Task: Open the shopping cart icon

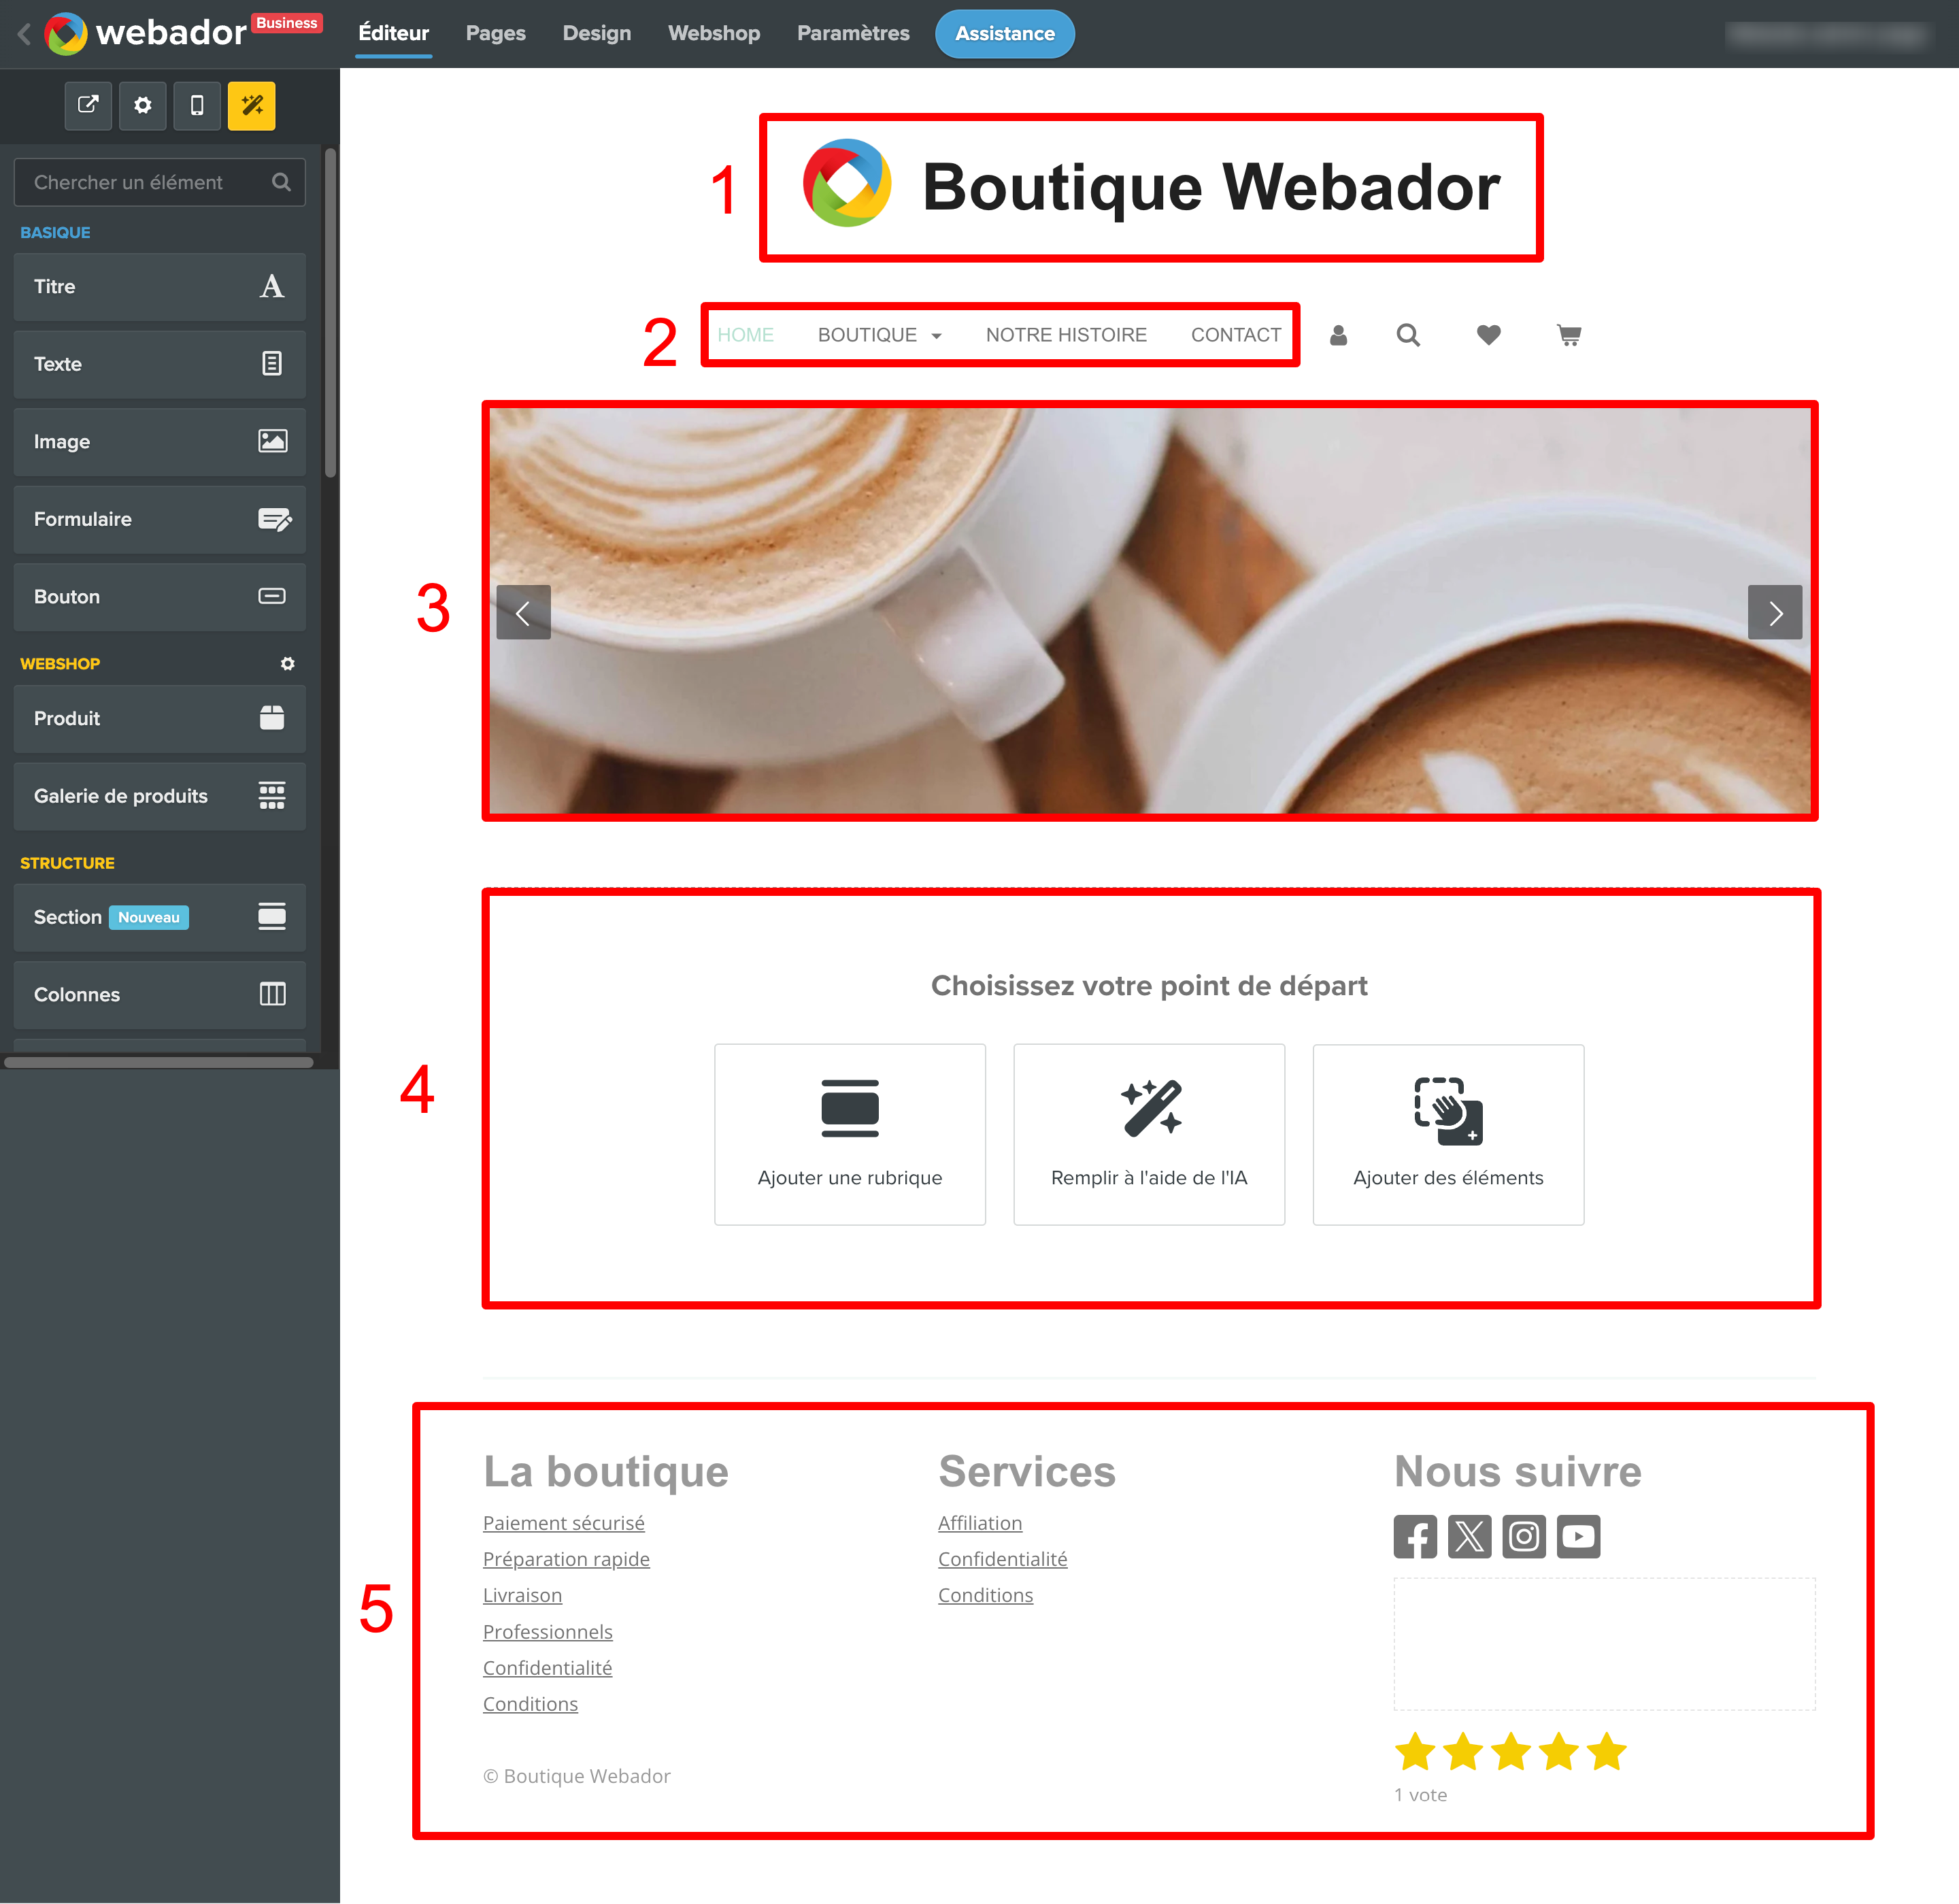Action: tap(1569, 335)
